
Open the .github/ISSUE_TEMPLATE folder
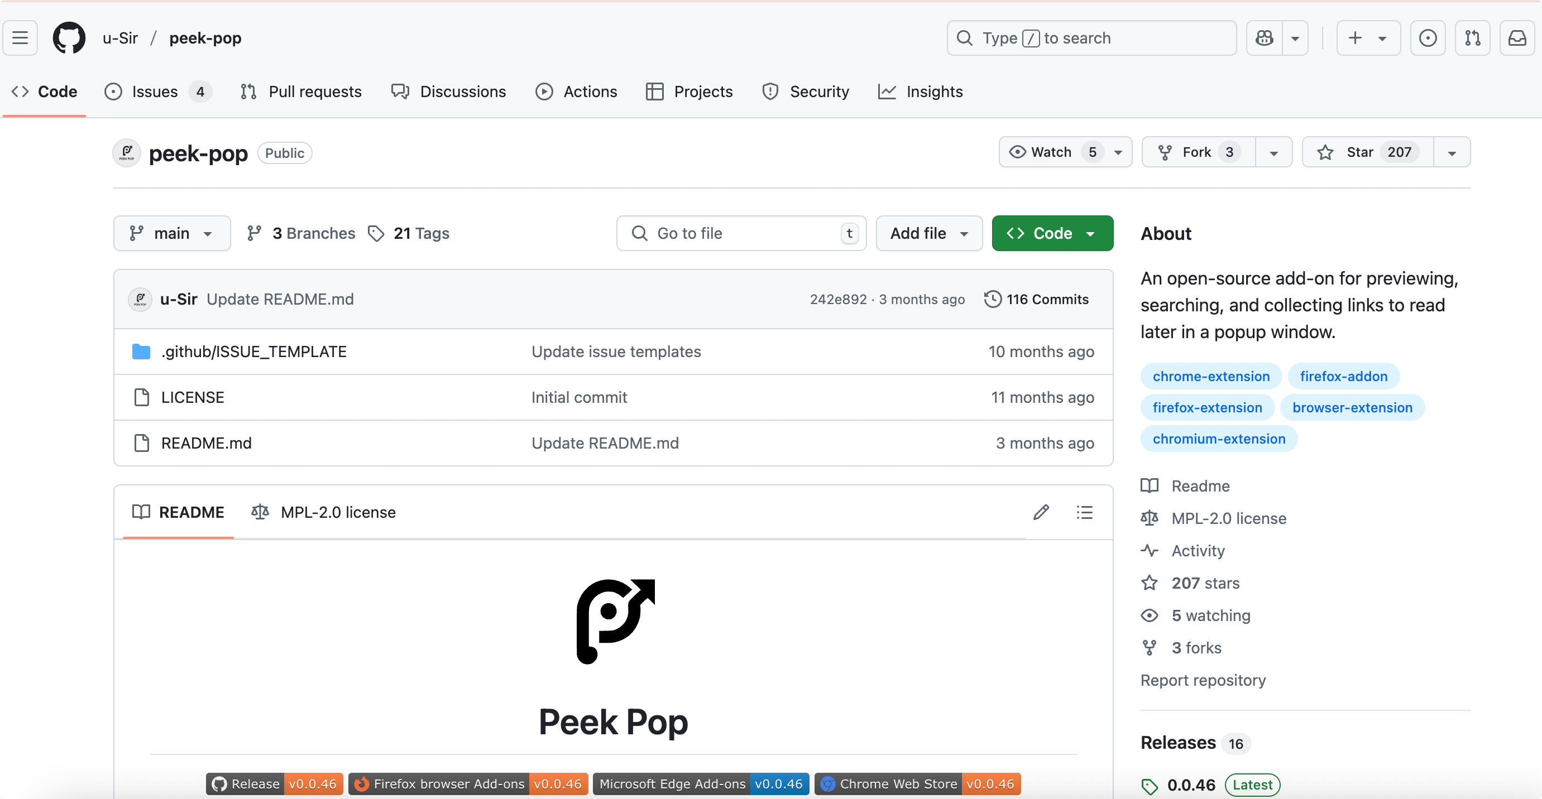[254, 352]
